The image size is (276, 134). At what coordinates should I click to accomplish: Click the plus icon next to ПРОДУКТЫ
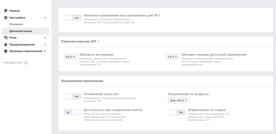26,63
